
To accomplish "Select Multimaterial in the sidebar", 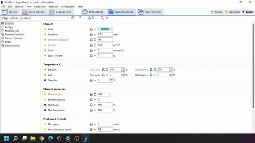I will click(x=12, y=31).
